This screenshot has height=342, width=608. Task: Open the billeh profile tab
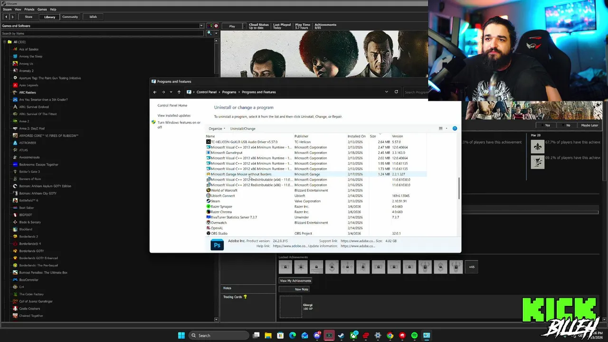pos(93,17)
